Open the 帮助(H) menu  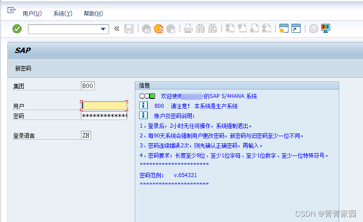(93, 13)
